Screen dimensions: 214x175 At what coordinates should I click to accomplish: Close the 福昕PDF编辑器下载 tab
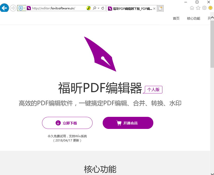[154, 9]
